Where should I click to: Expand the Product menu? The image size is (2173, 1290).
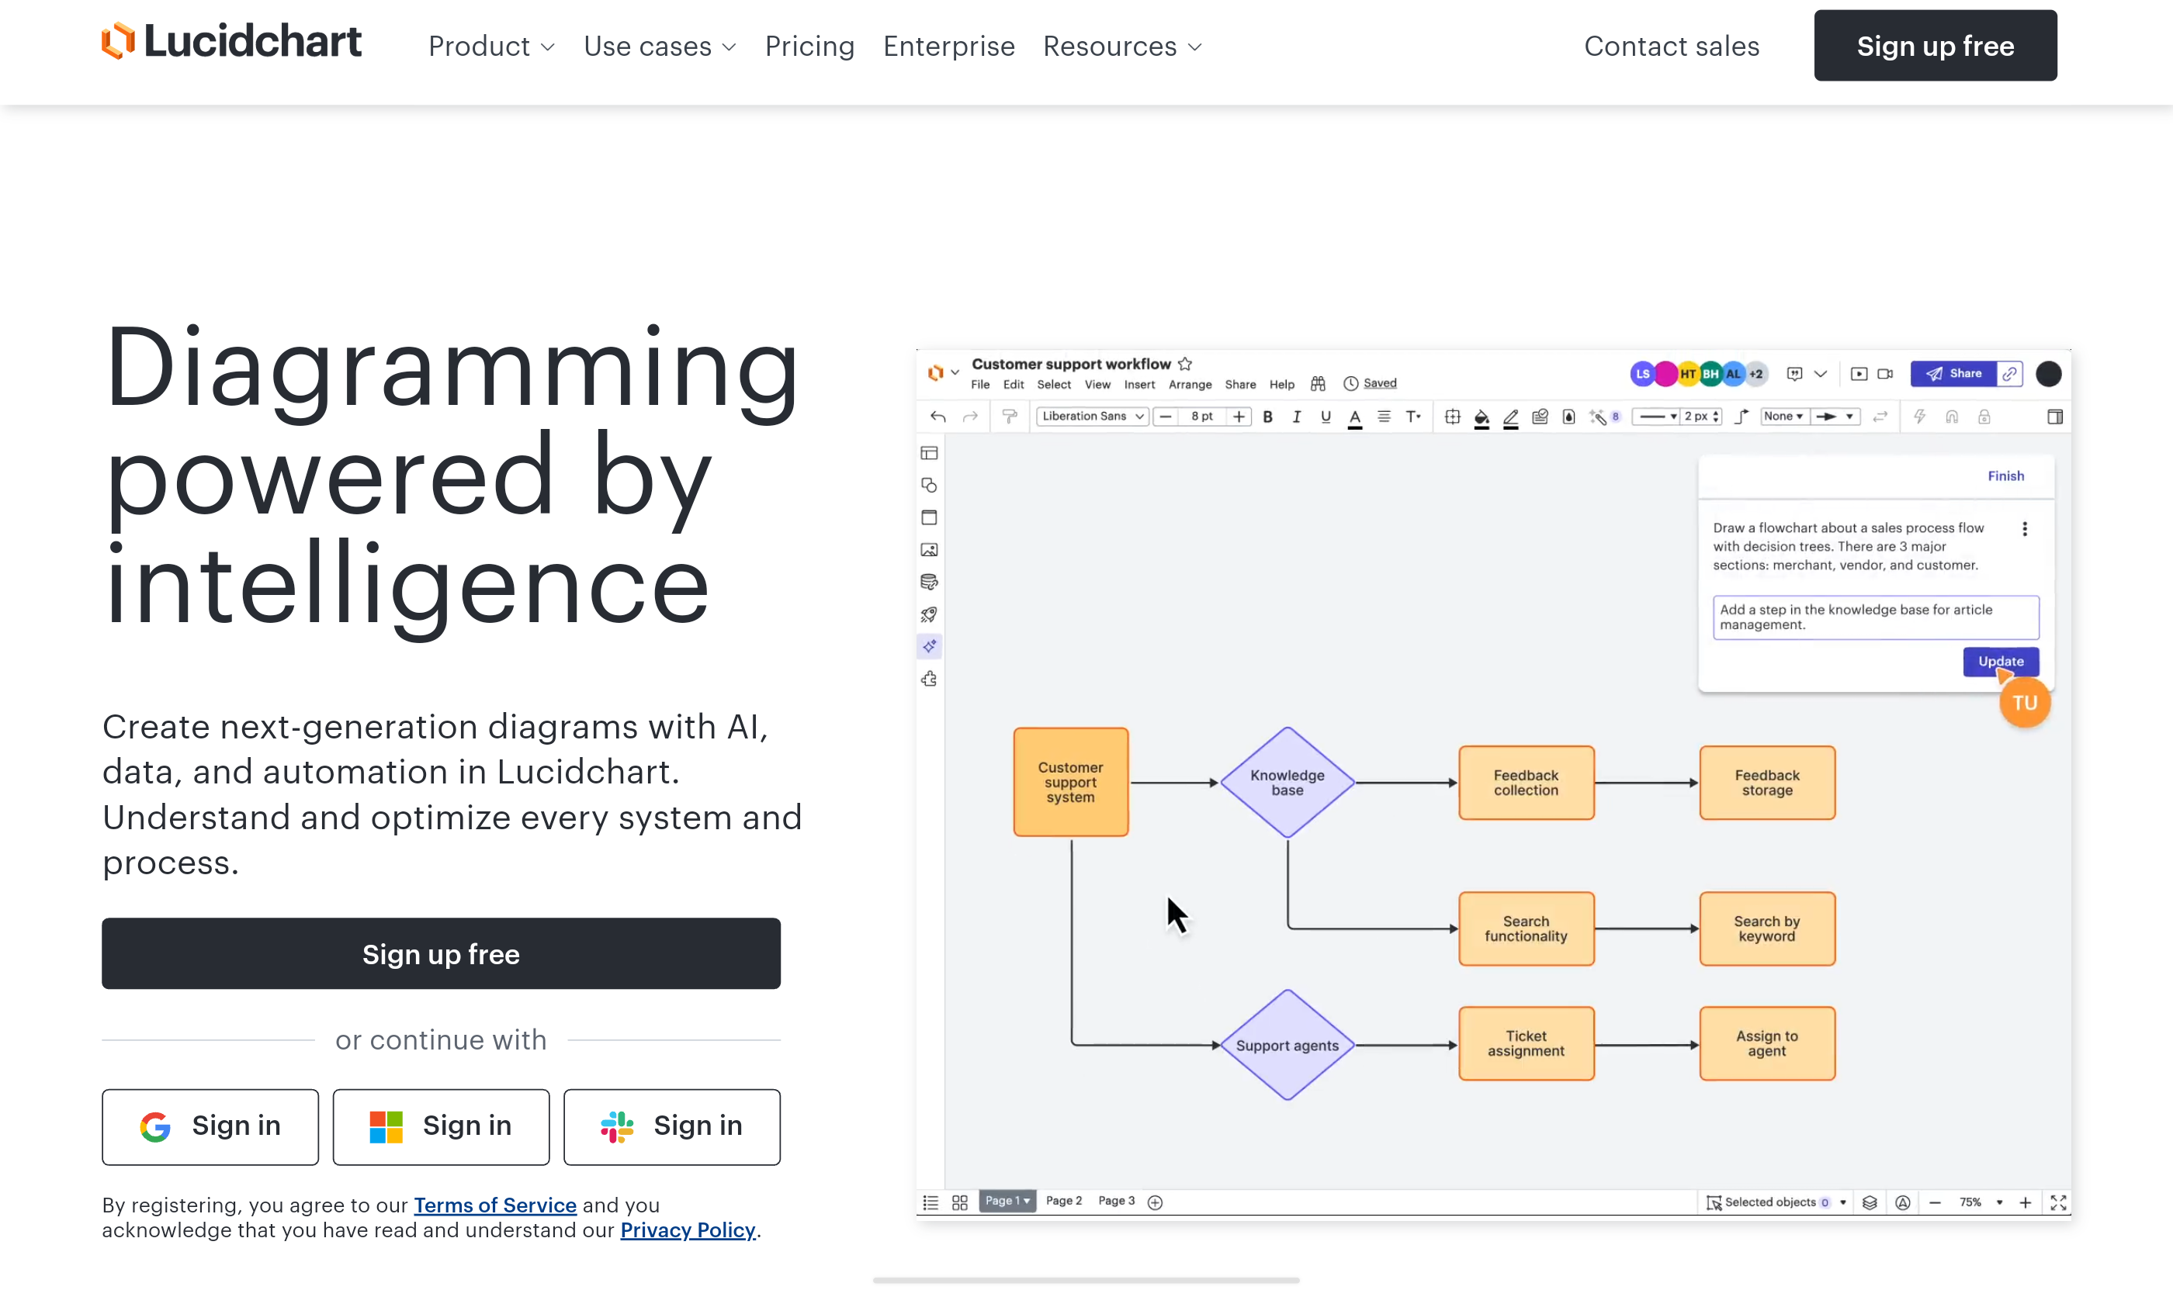click(x=491, y=46)
